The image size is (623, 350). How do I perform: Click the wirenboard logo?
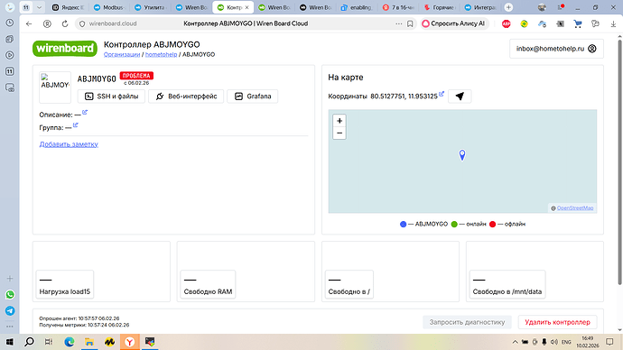[65, 49]
